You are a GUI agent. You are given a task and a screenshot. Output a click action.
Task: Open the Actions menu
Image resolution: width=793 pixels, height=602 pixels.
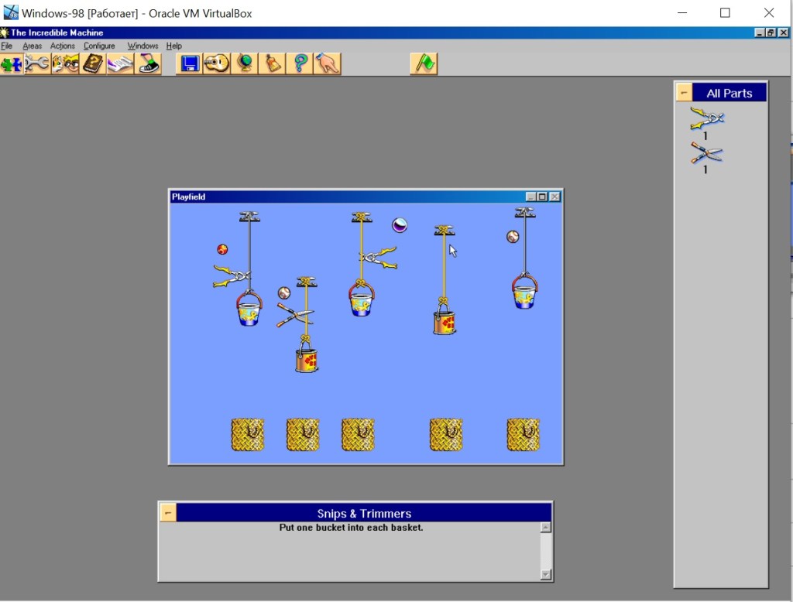[63, 46]
